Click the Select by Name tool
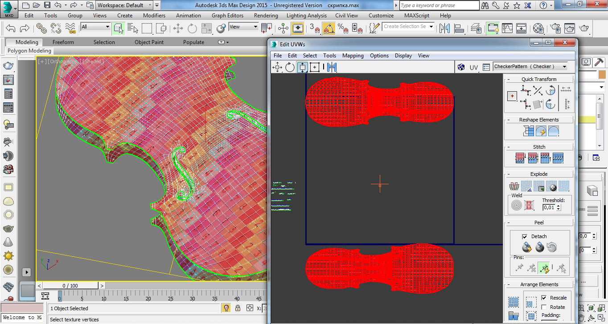Image resolution: width=608 pixels, height=324 pixels. tap(132, 28)
